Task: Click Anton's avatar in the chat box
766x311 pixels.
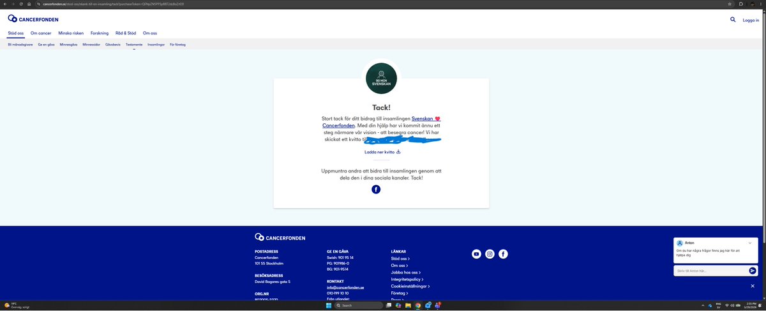Action: click(x=680, y=243)
